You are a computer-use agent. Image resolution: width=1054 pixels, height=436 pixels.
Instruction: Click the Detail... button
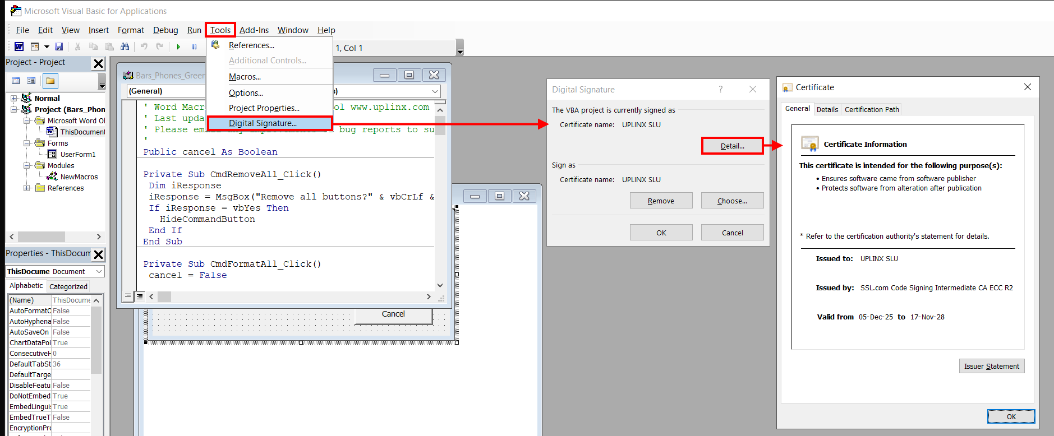coord(732,146)
